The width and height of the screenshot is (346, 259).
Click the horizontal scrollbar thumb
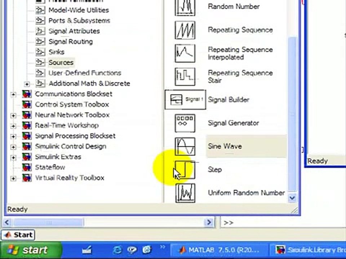click(48, 222)
